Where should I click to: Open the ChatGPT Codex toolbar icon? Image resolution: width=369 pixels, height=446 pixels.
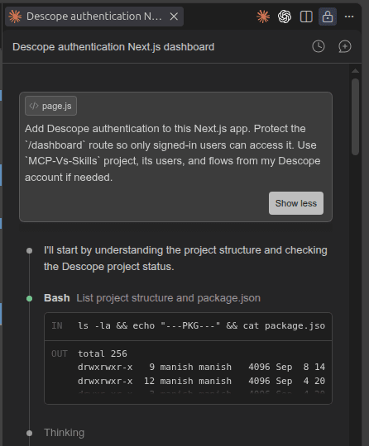tap(285, 17)
